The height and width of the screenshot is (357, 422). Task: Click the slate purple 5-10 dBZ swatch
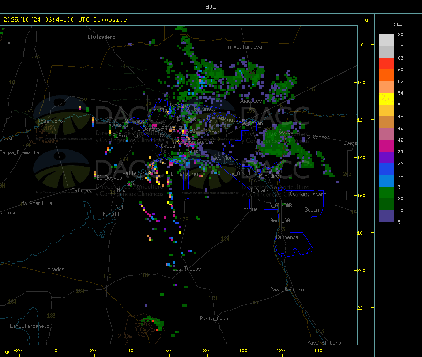coord(386,216)
